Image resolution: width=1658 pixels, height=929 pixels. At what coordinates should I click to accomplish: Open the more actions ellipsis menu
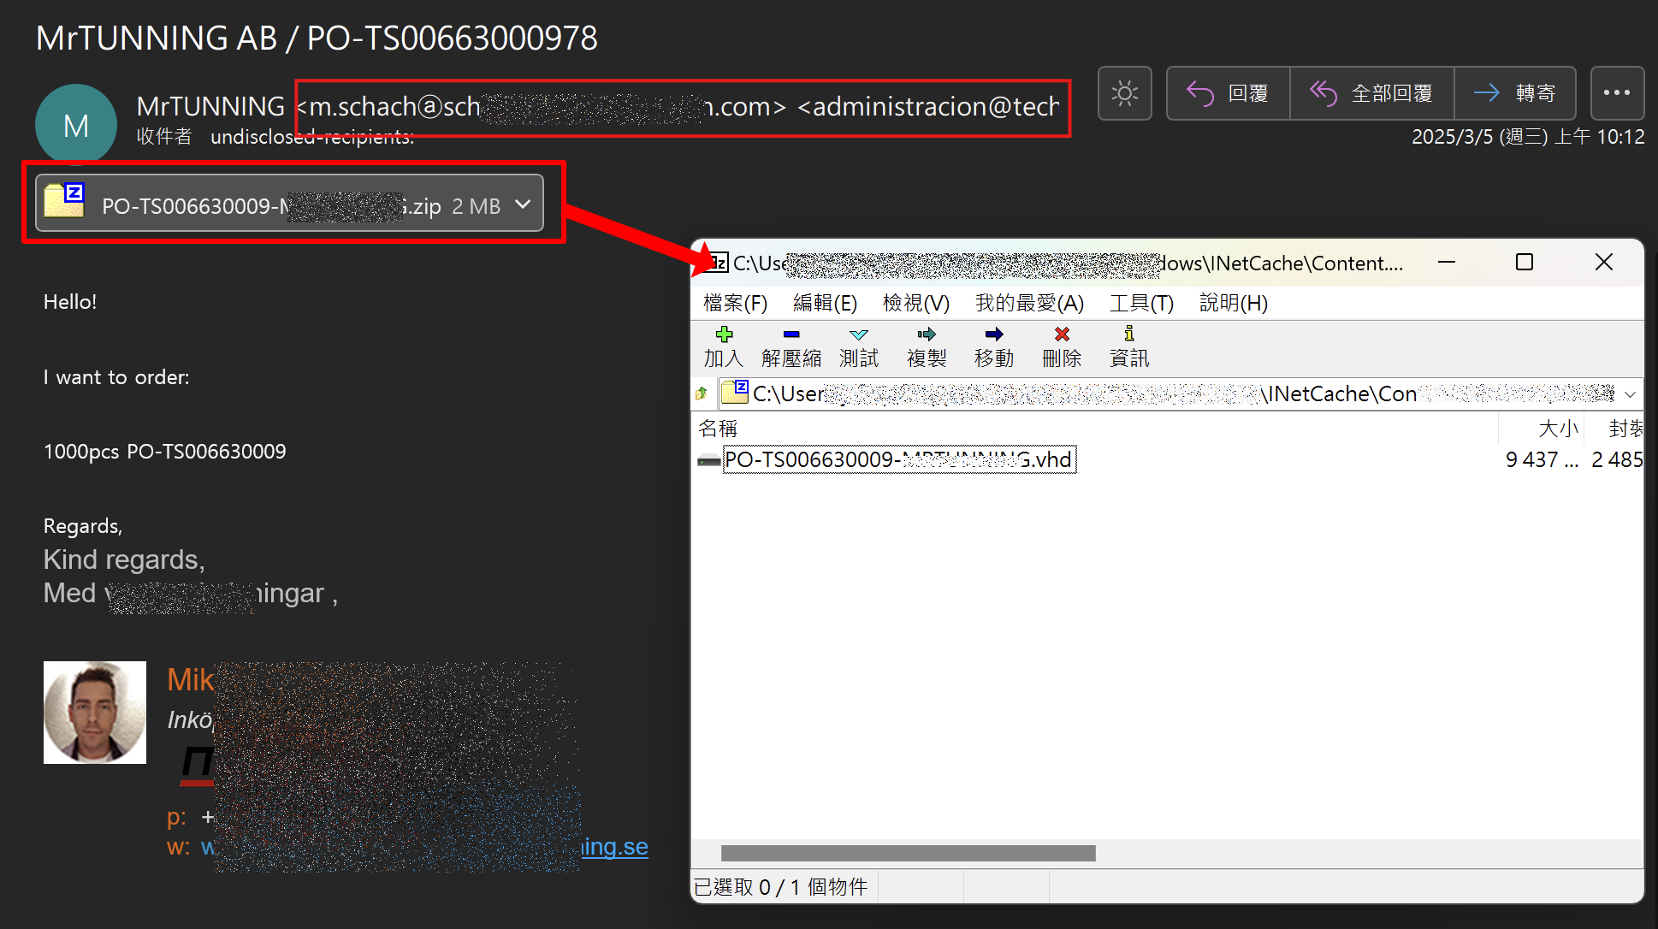(x=1617, y=93)
